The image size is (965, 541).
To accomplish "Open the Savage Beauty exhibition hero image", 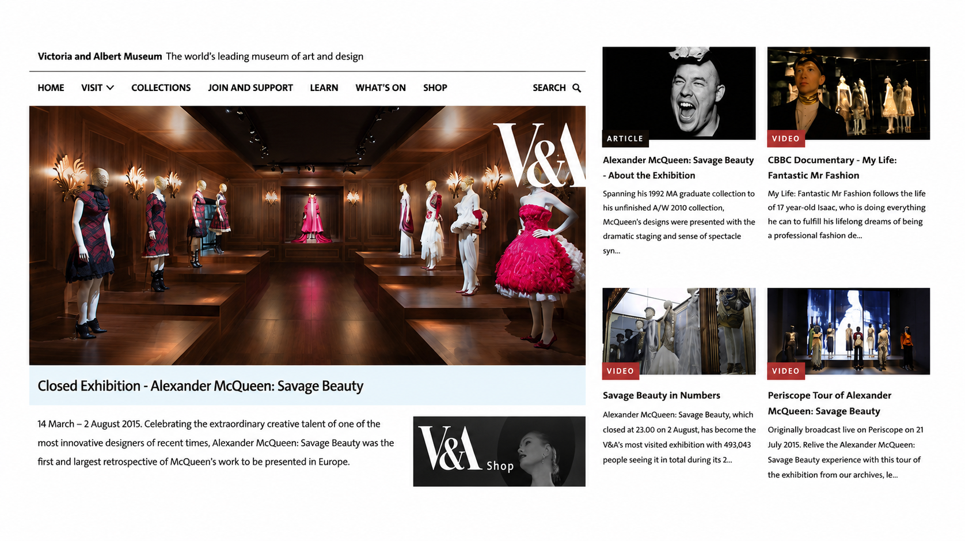I will point(307,235).
